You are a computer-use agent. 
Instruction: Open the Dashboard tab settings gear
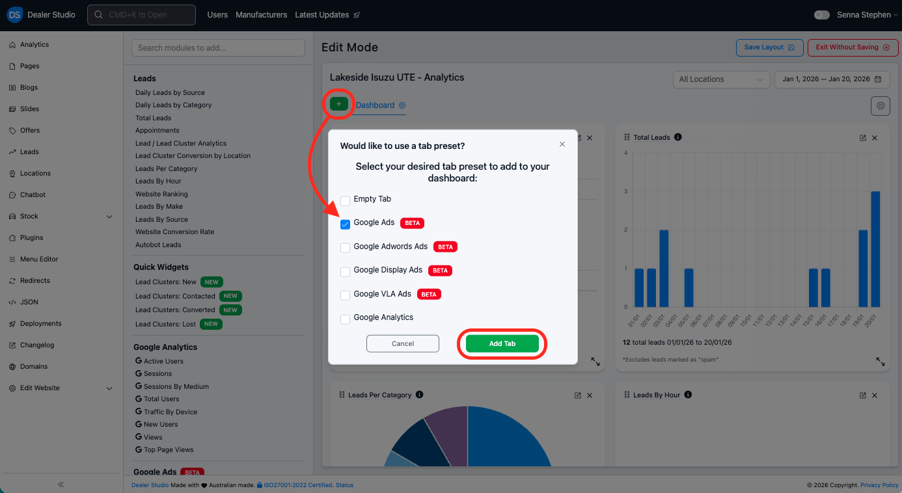[x=402, y=105]
